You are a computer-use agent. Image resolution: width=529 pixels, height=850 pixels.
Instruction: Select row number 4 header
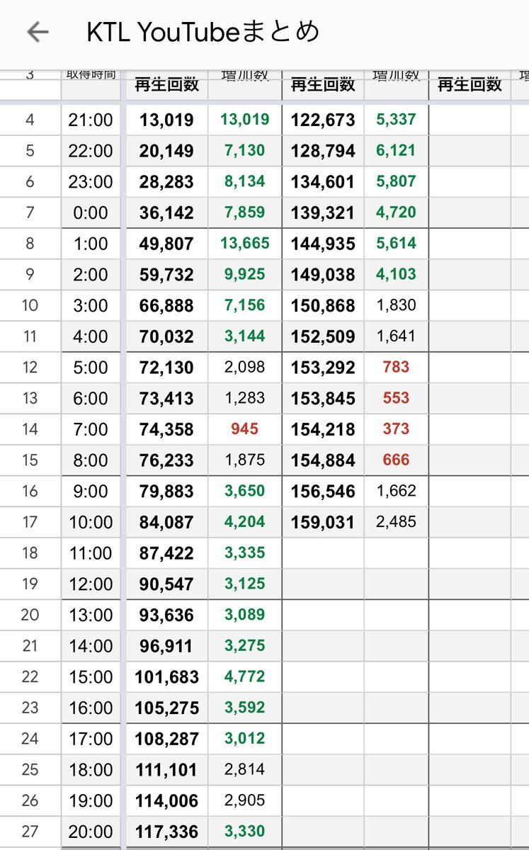pos(30,120)
